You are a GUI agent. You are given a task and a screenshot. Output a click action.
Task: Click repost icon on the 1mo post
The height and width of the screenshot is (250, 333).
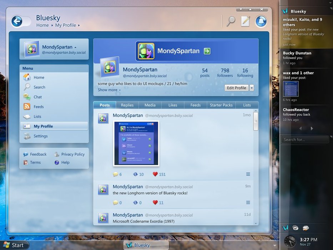135,174
